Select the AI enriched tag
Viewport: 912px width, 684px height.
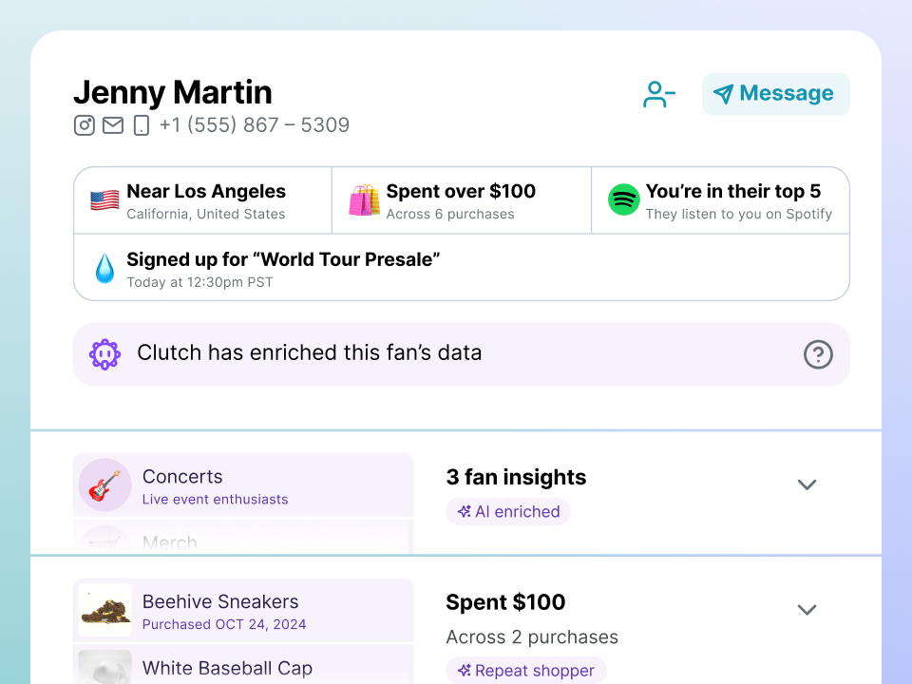pos(508,512)
